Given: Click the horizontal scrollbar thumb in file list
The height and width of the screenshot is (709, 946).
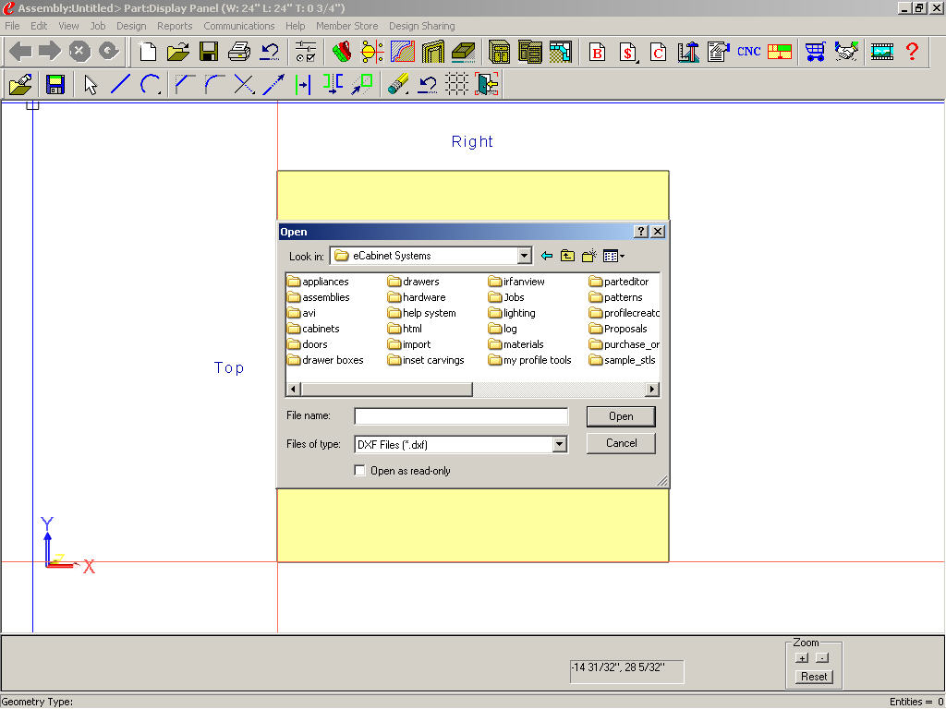Looking at the screenshot, I should coord(387,390).
